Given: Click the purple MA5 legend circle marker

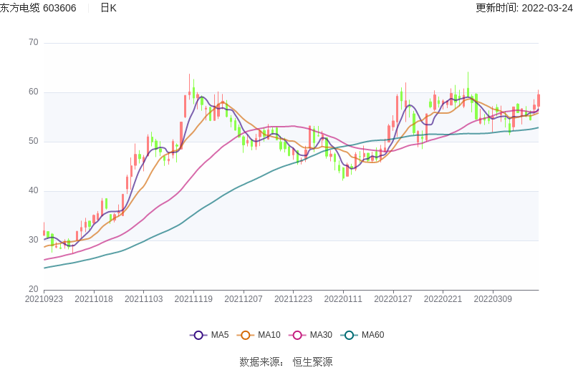Looking at the screenshot, I should point(198,335).
